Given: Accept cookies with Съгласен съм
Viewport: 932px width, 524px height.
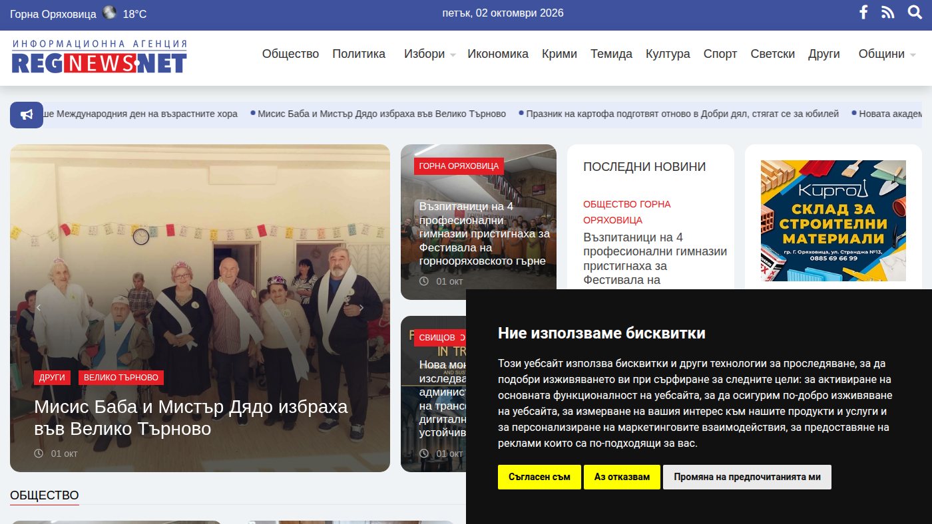Looking at the screenshot, I should coord(539,477).
